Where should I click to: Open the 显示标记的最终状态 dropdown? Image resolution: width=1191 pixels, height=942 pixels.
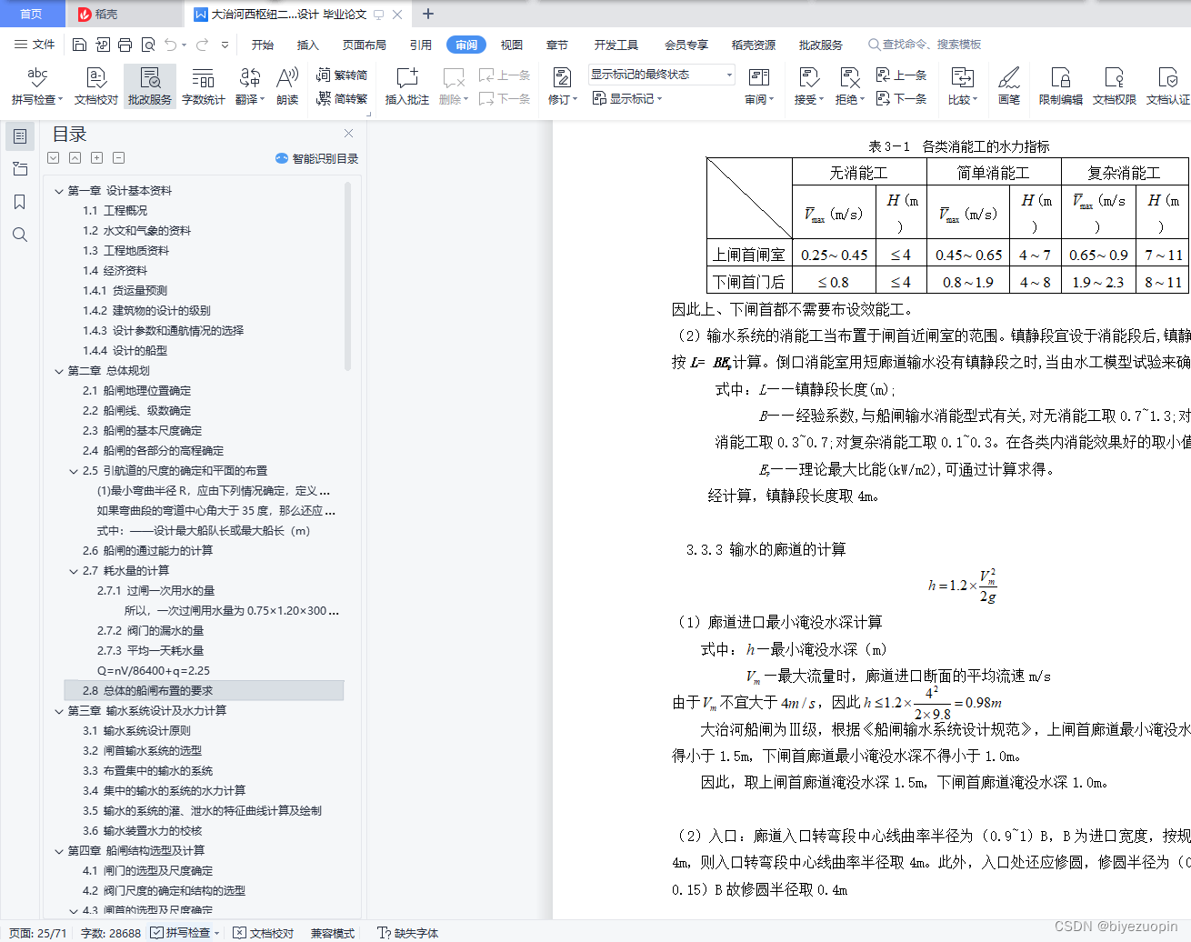[661, 75]
